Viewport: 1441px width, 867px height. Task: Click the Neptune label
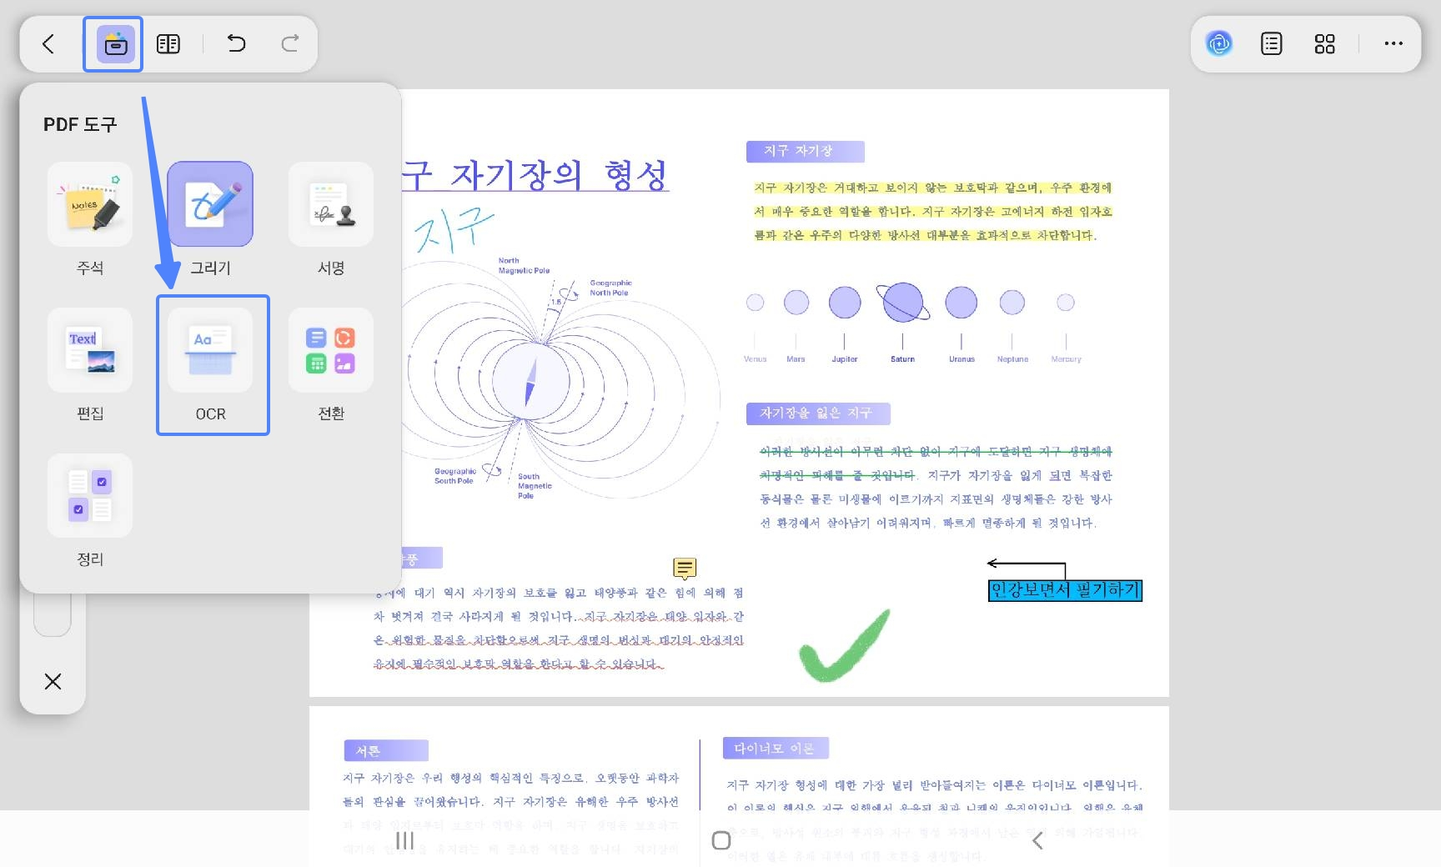tap(1012, 359)
